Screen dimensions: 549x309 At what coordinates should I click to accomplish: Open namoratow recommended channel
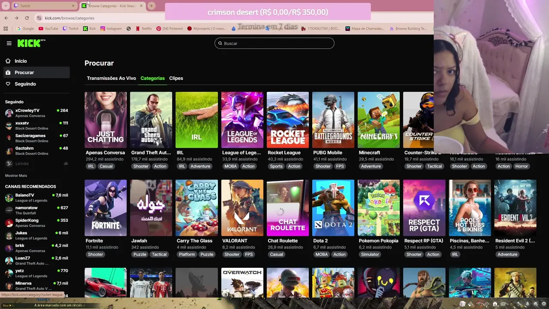pos(36,210)
